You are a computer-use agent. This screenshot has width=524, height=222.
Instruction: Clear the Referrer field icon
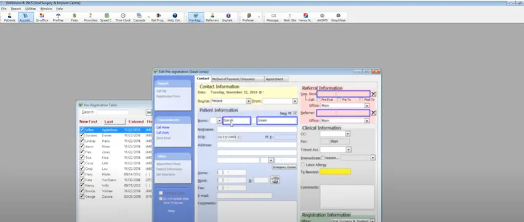point(374,113)
